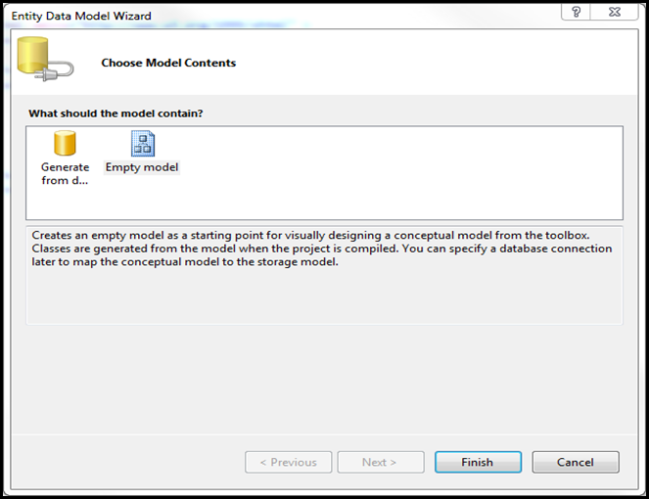The width and height of the screenshot is (649, 499).
Task: Cancel the wizard with the Cancel button
Action: pyautogui.click(x=576, y=462)
